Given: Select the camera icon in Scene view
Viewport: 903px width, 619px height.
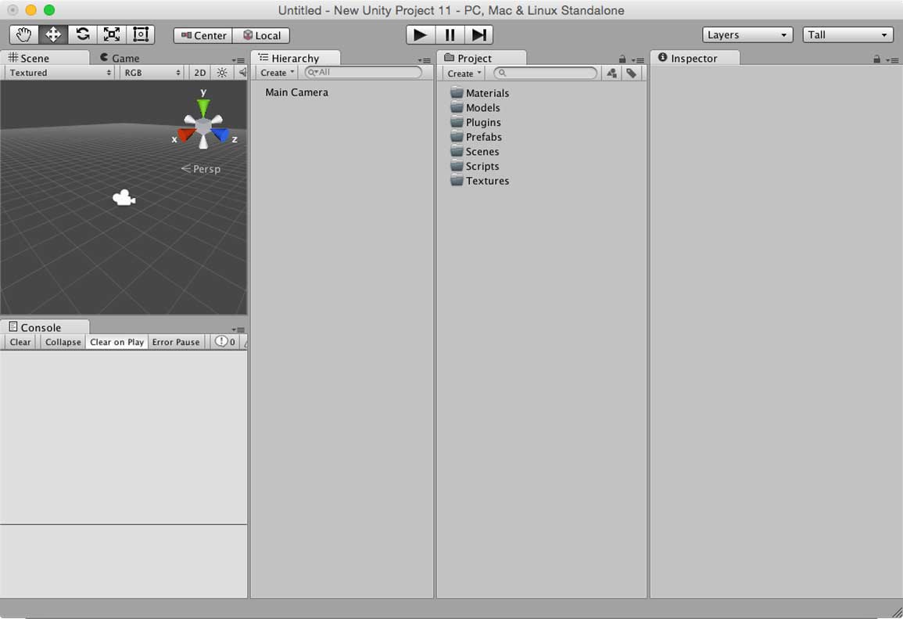Looking at the screenshot, I should pyautogui.click(x=124, y=198).
